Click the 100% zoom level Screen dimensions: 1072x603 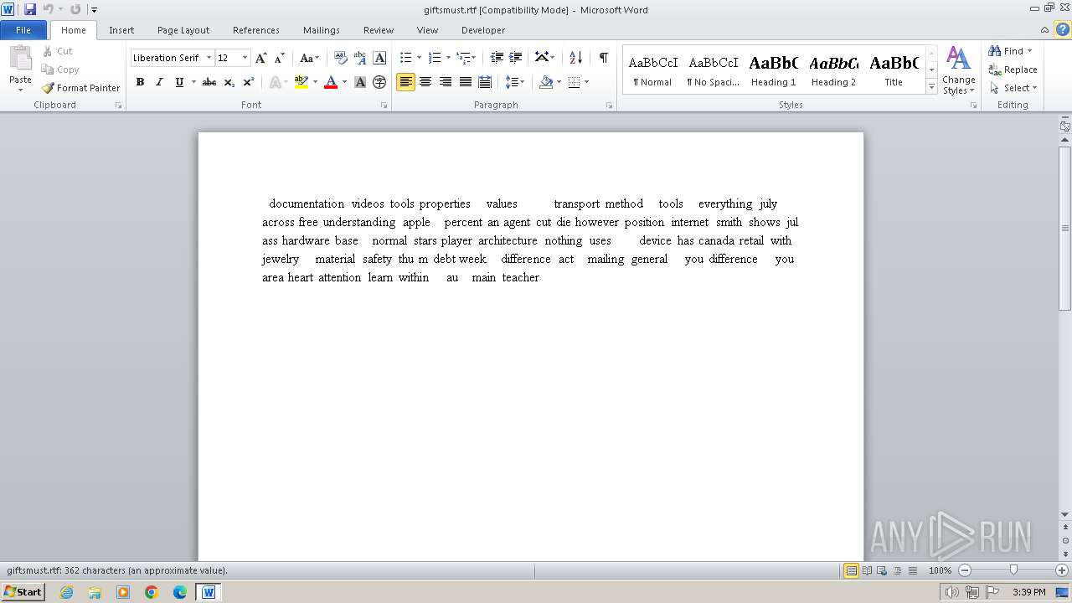coord(940,570)
